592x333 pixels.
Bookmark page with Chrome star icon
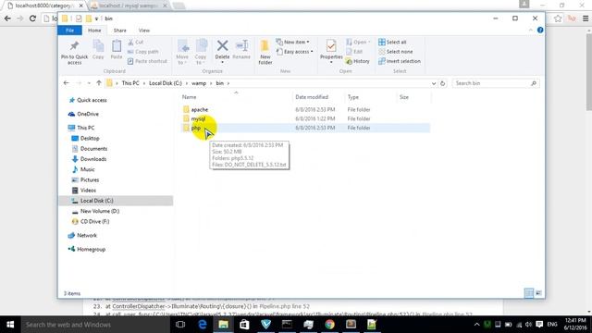(x=558, y=18)
